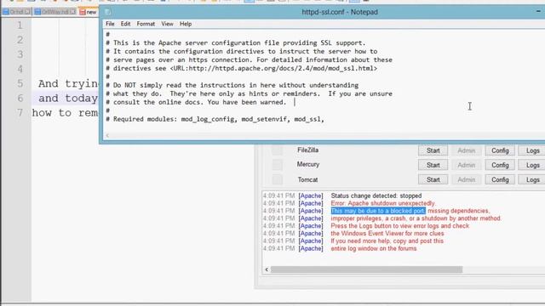Click the unsaved-file icon on 'new' tab

83,12
